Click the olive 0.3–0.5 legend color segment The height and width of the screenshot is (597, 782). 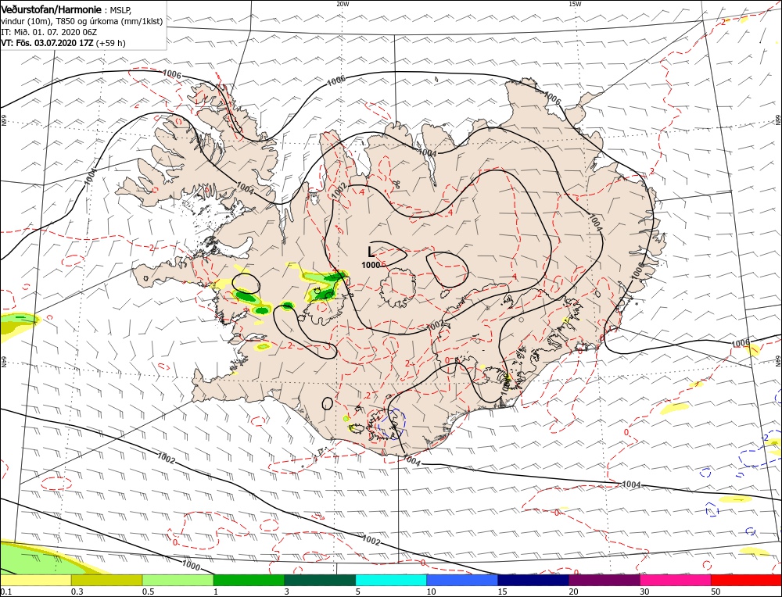tap(106, 580)
